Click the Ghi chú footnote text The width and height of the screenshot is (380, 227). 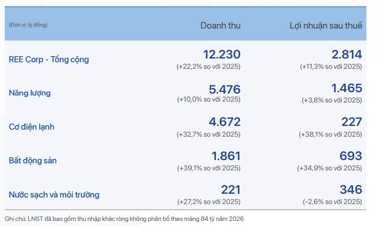click(124, 219)
